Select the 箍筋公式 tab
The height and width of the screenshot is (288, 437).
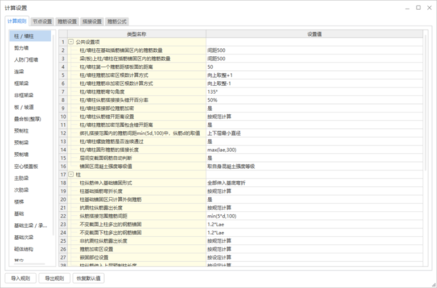coord(117,22)
